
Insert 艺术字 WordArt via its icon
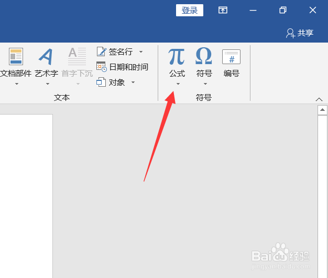point(46,56)
